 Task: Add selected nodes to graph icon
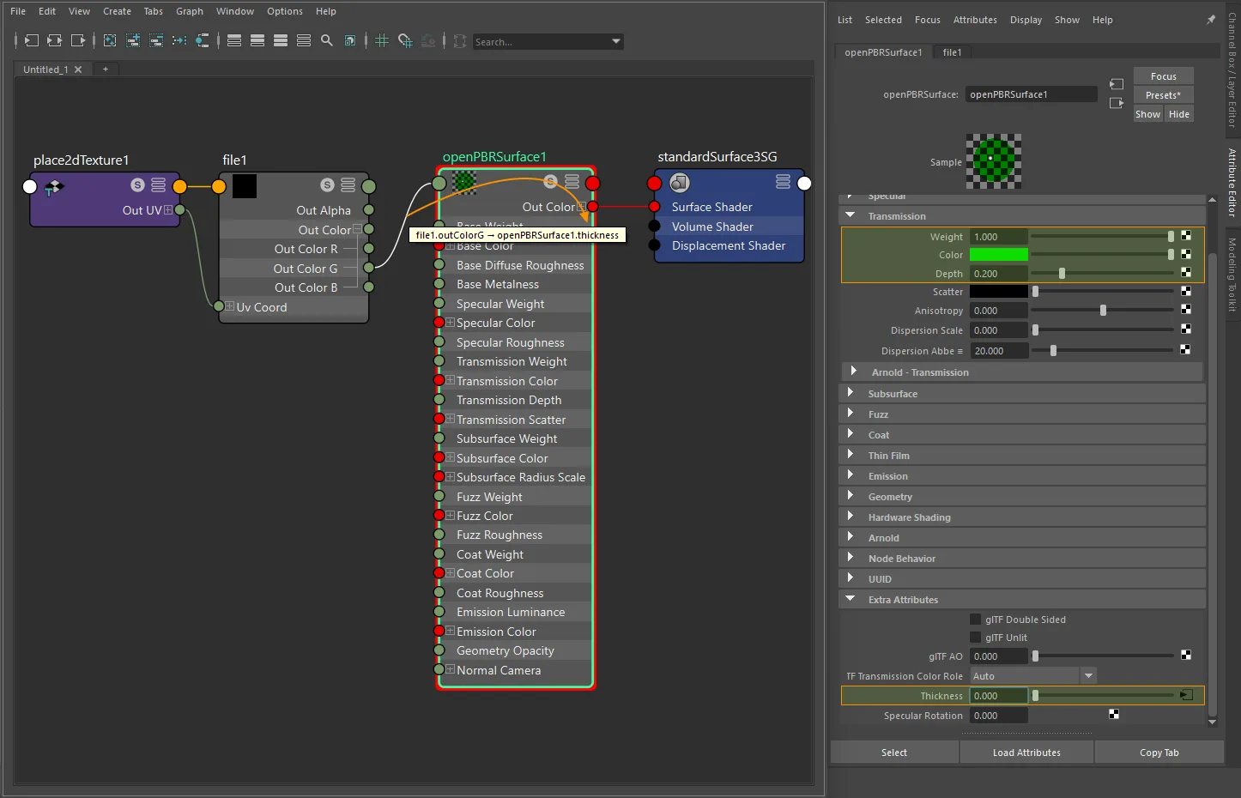[133, 40]
